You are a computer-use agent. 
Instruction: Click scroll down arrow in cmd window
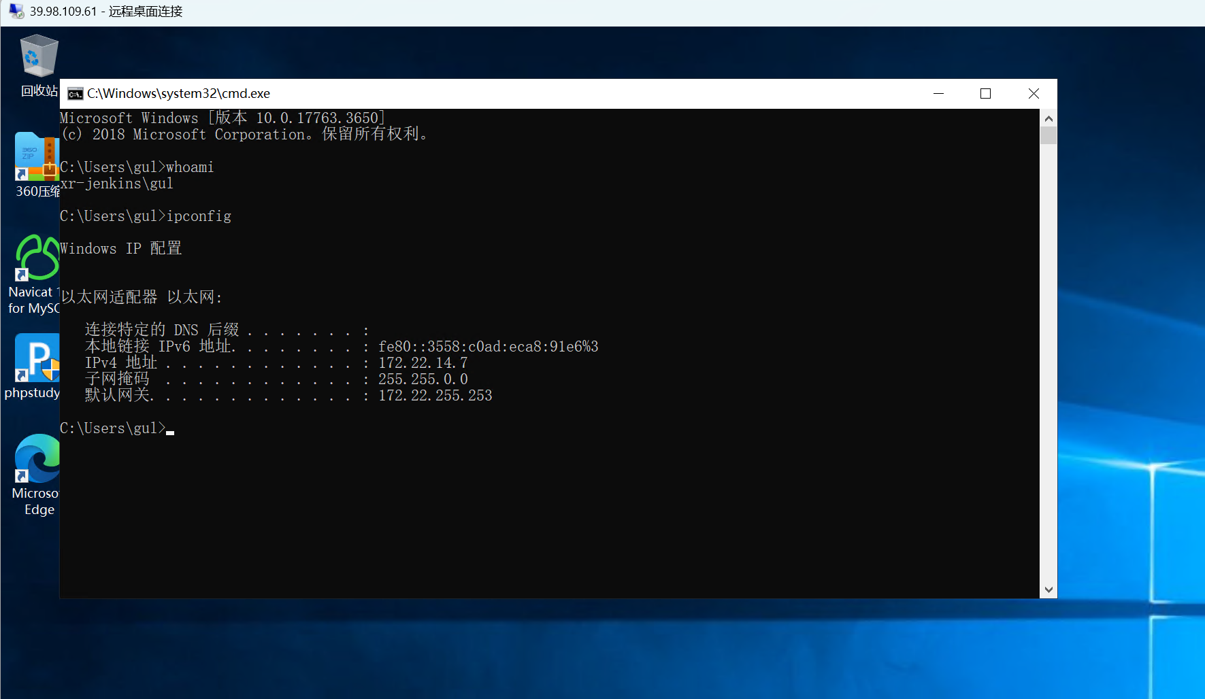pos(1049,590)
